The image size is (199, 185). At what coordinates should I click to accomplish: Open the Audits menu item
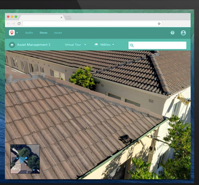coord(29,33)
